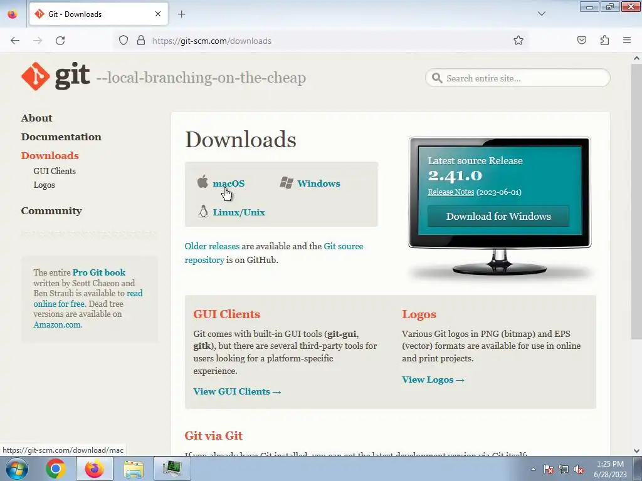Open the Windows Start button
Screen dimensions: 642x481
pos(16,468)
